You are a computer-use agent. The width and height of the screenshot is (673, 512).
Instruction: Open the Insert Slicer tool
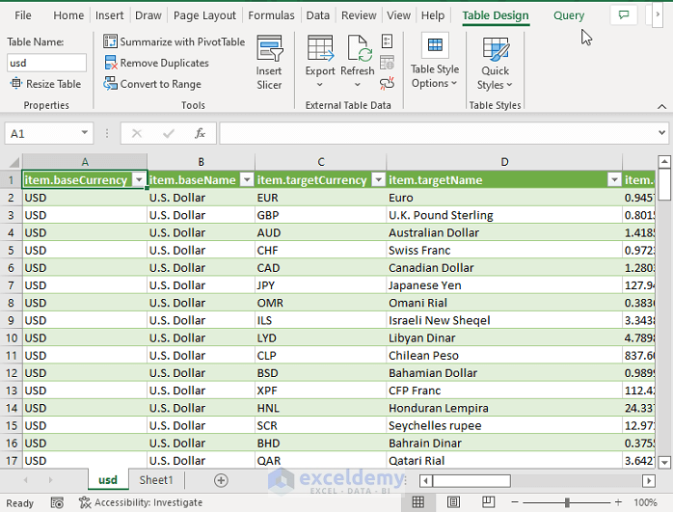pyautogui.click(x=269, y=63)
